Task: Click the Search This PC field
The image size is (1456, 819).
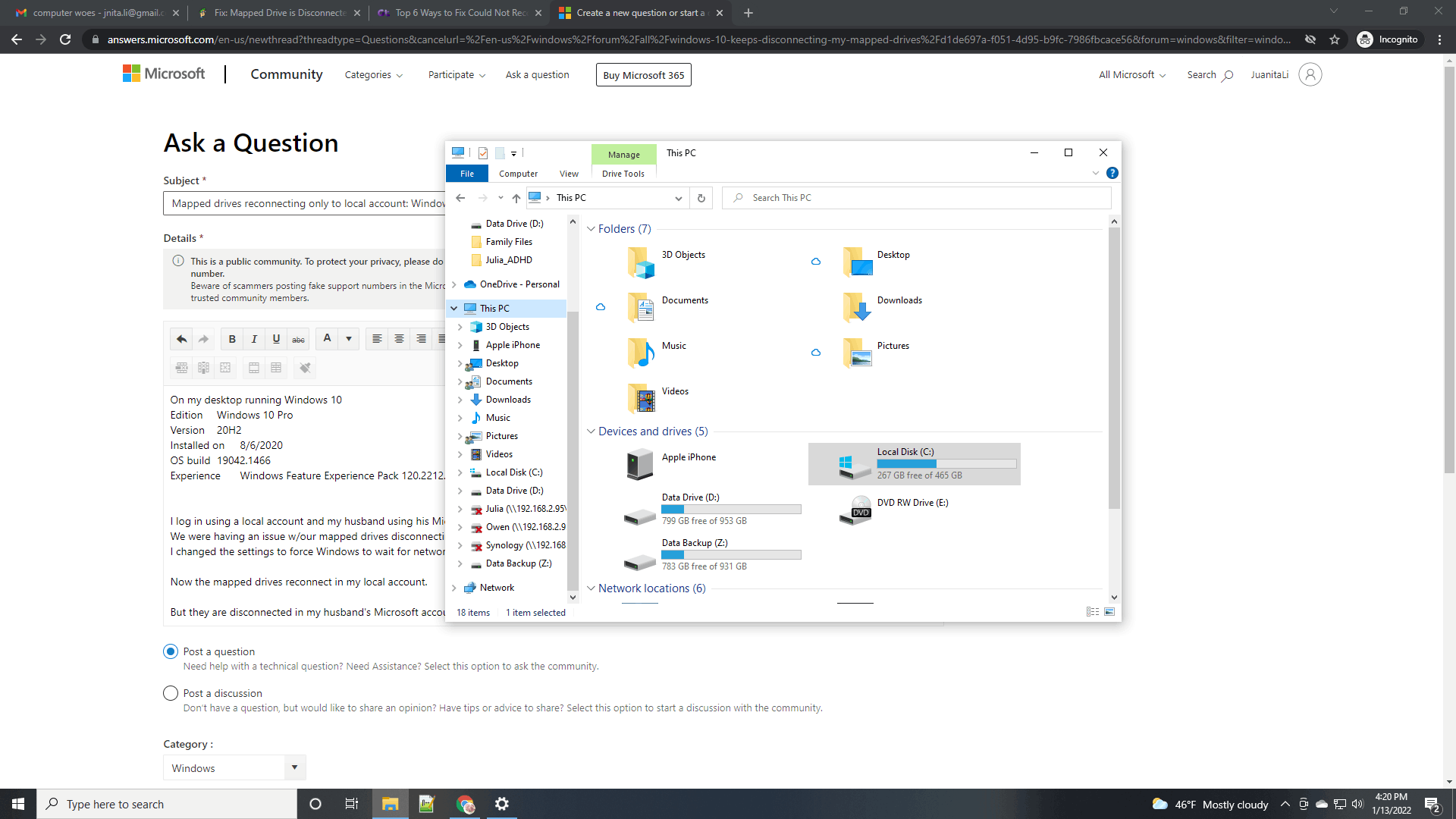Action: [x=917, y=198]
